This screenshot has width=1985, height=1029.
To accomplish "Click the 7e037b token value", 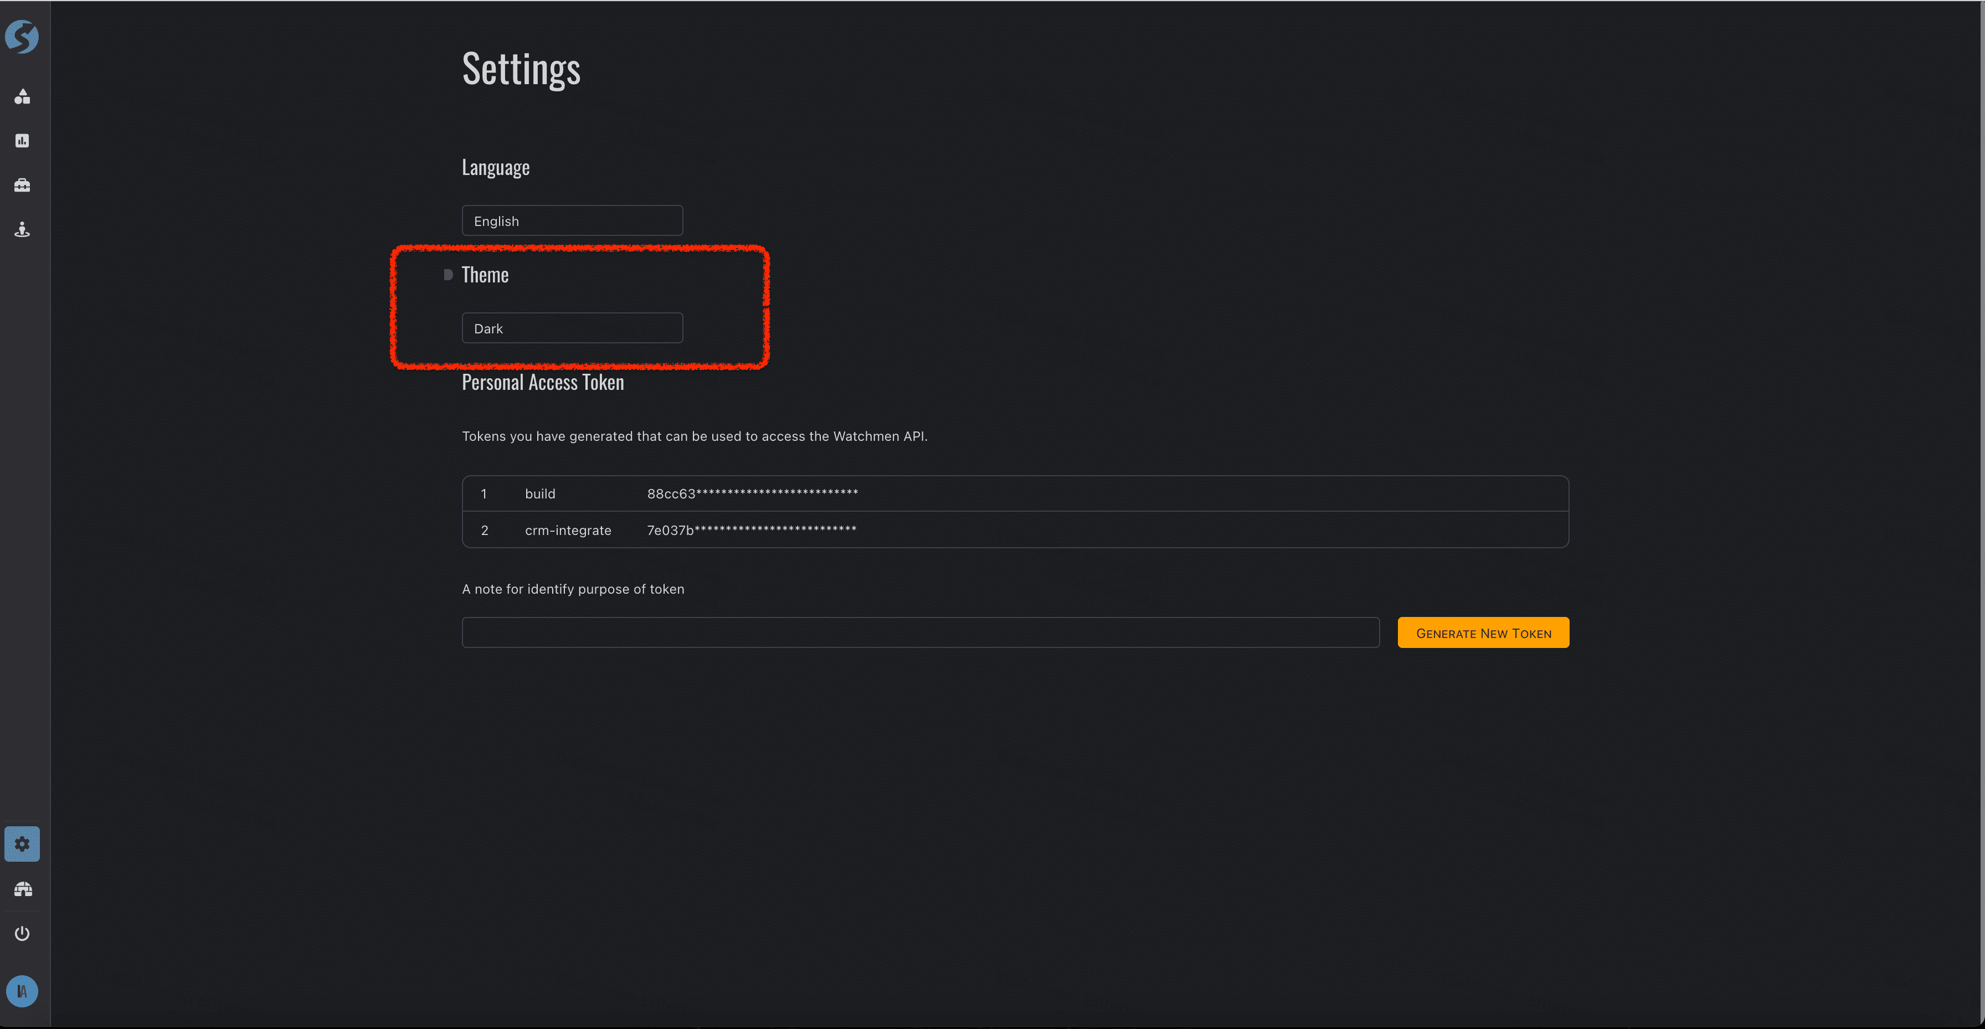I will tap(752, 531).
